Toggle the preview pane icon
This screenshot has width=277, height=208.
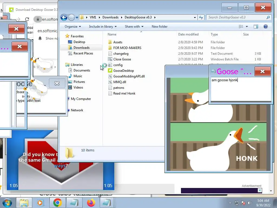[x=256, y=27]
